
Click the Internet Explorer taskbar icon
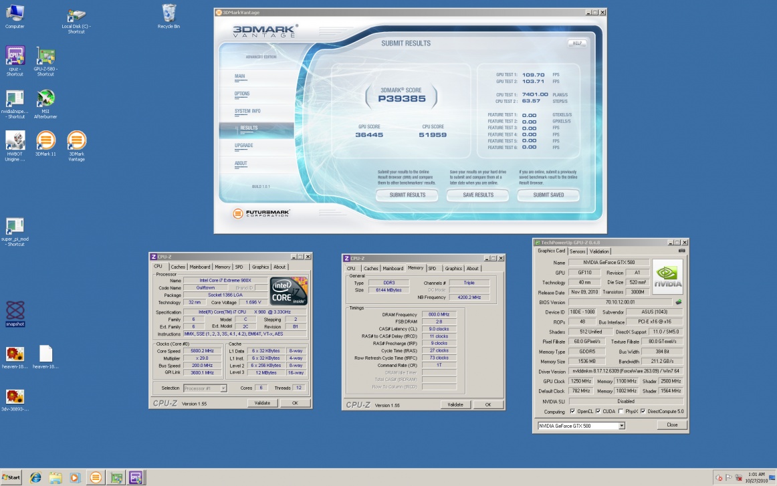(x=35, y=477)
